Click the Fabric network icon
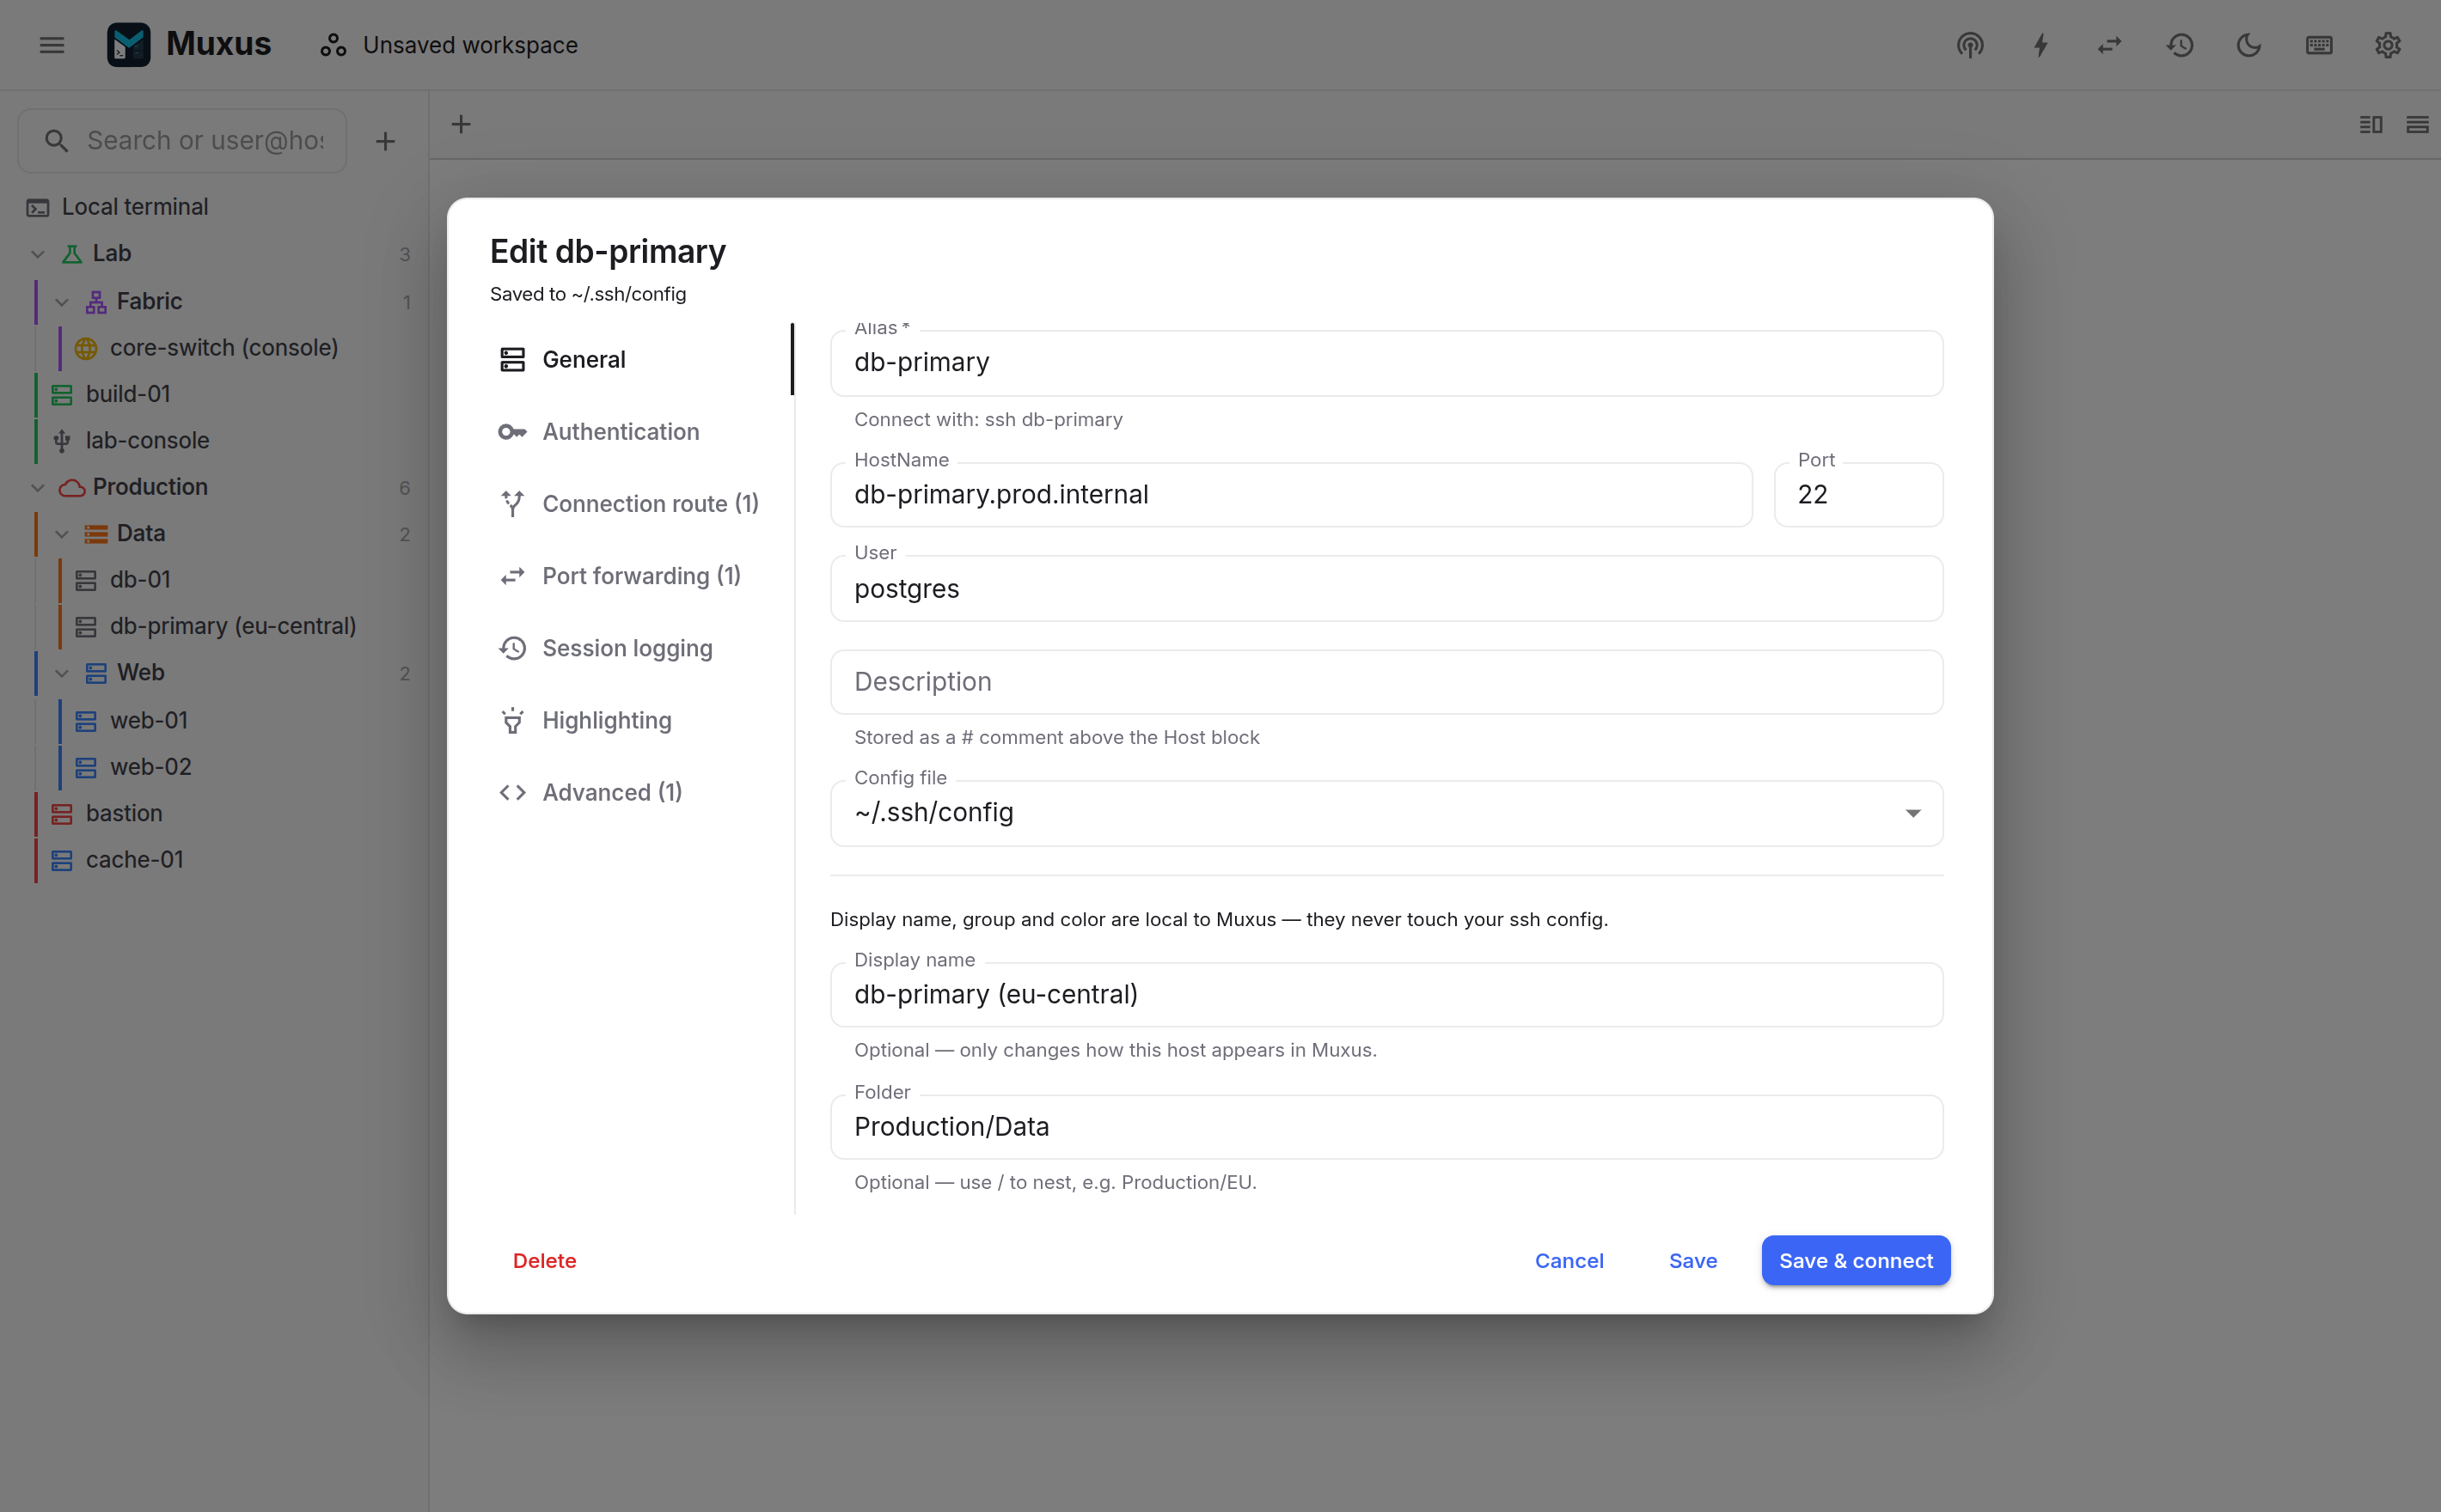2441x1512 pixels. [x=96, y=302]
